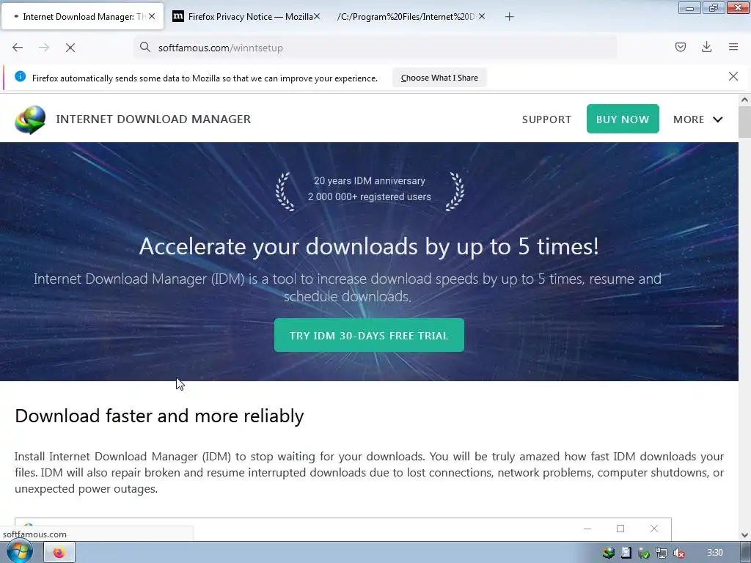Click the Mozilla favicon on the second tab
Viewport: 751px width, 563px height.
(177, 16)
